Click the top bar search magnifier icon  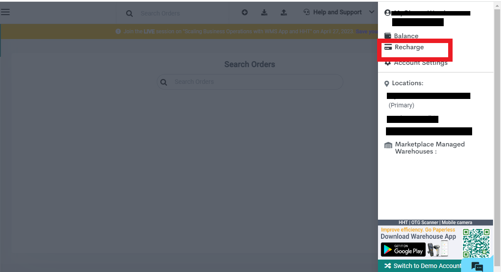click(x=129, y=13)
